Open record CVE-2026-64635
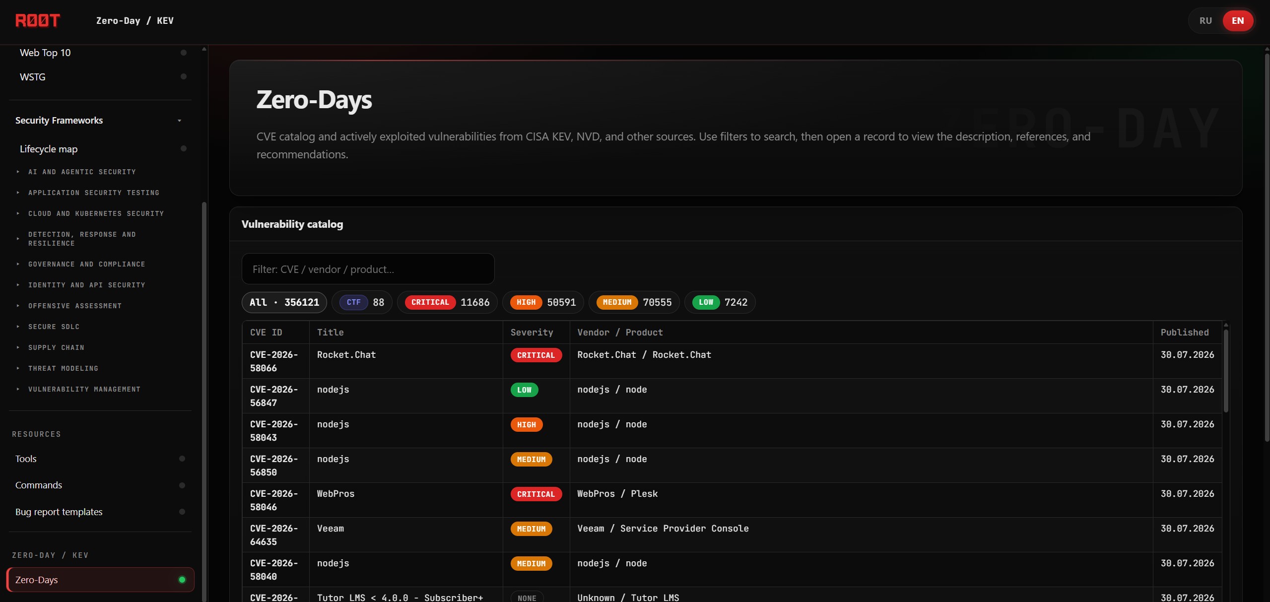This screenshot has width=1270, height=602. click(x=274, y=535)
